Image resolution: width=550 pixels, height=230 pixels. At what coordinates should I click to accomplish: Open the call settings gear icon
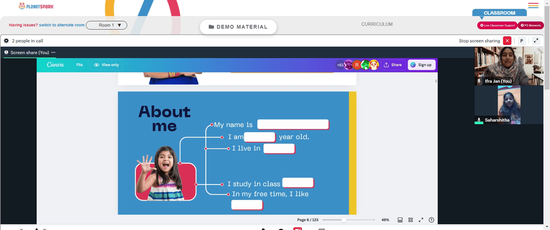pos(6,41)
